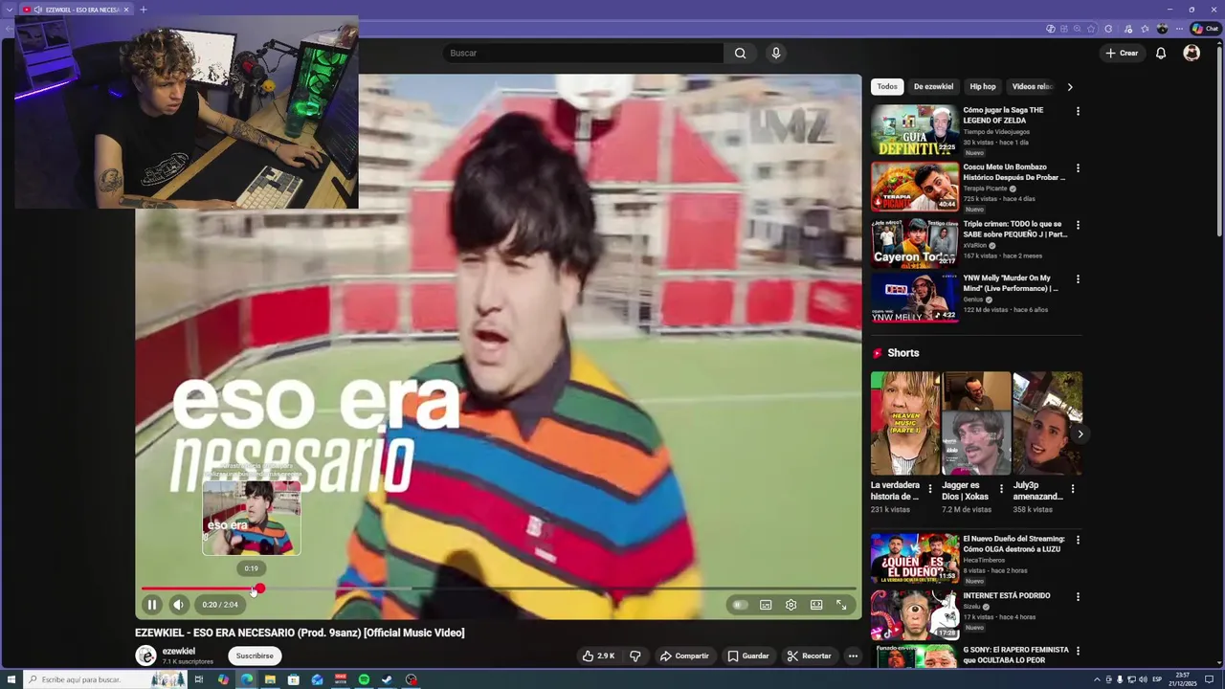Click the Buscar search input field
This screenshot has width=1225, height=689.
coord(583,54)
